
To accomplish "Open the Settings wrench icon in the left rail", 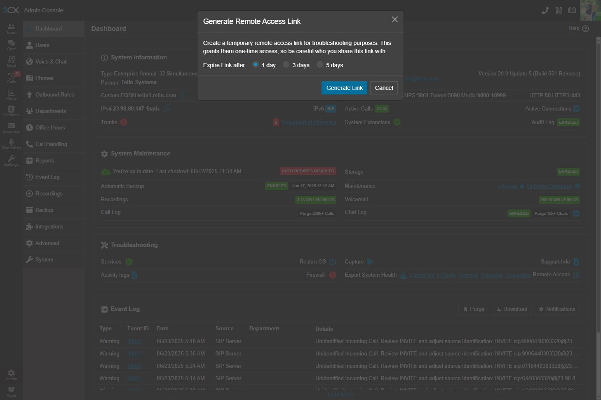I will (x=11, y=160).
